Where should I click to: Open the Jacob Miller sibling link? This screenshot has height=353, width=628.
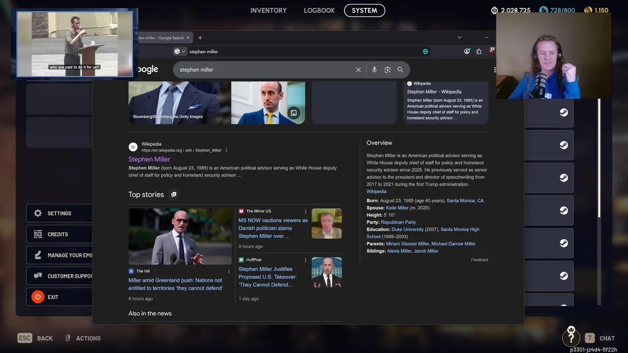426,251
